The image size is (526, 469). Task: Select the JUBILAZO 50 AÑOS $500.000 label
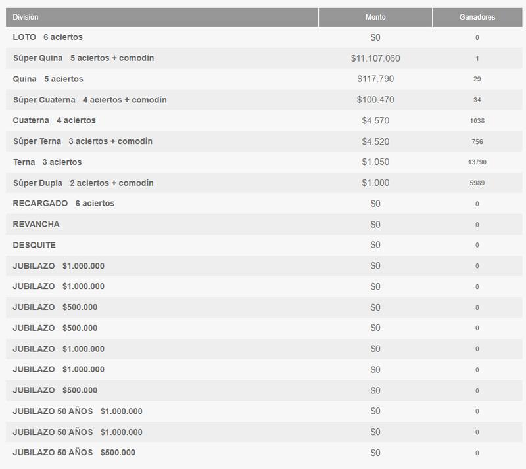tap(74, 453)
